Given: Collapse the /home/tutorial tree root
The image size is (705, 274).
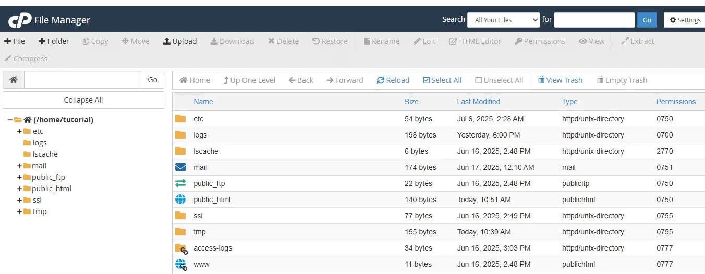Looking at the screenshot, I should (10, 120).
